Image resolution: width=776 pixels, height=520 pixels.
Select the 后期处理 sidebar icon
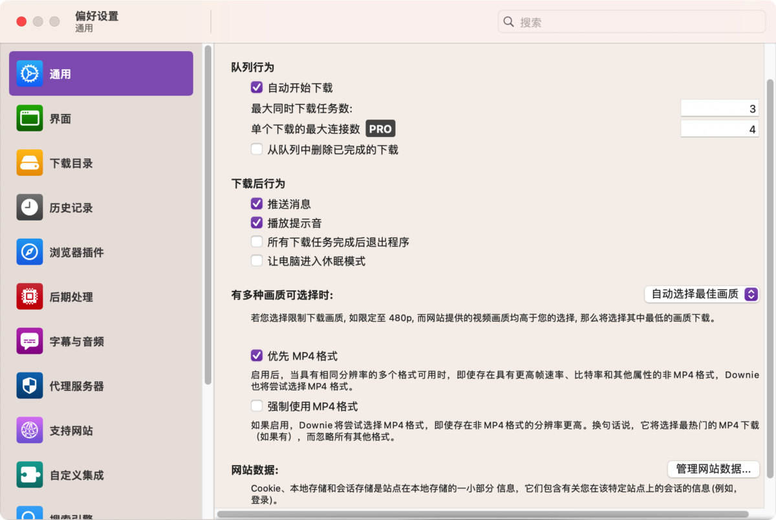pos(101,297)
